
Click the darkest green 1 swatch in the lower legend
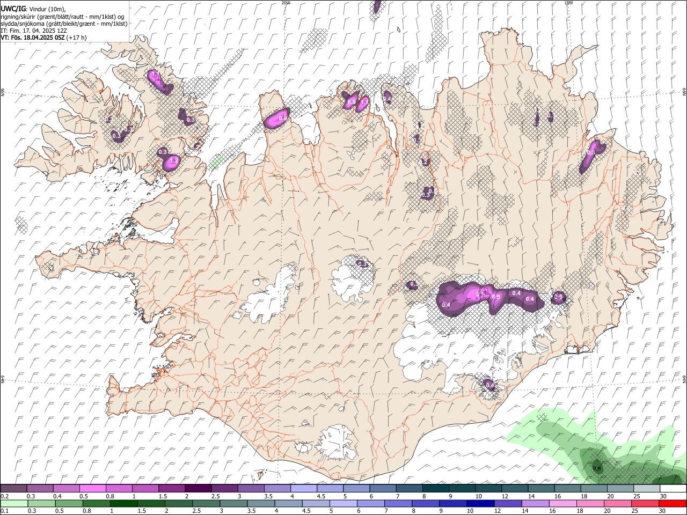(123, 504)
